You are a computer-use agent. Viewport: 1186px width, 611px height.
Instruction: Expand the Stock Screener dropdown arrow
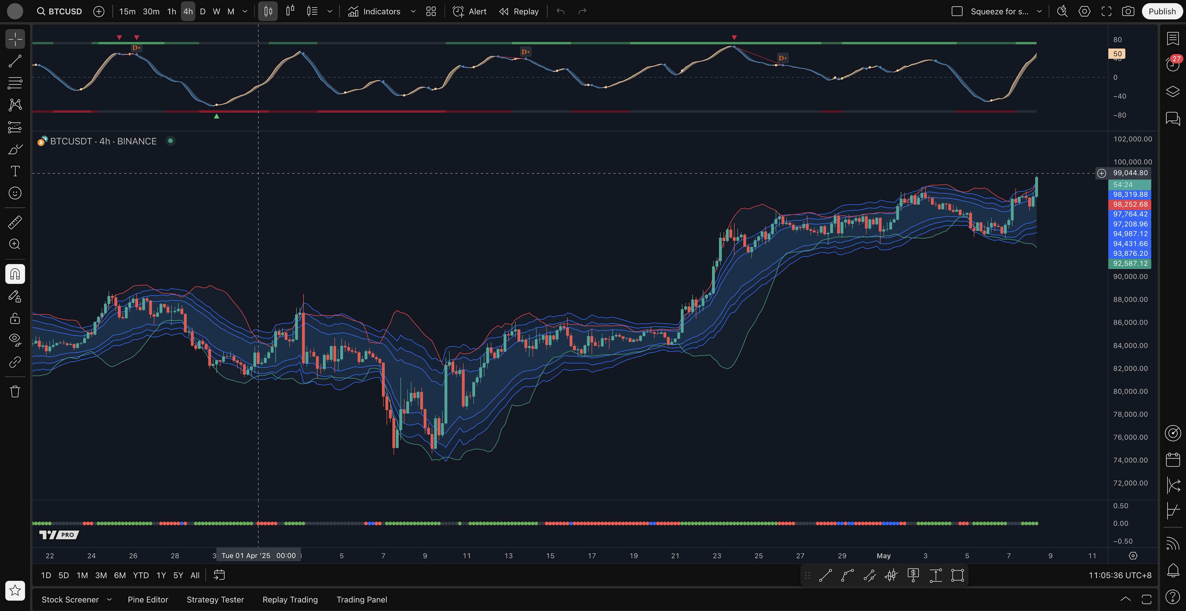coord(109,600)
